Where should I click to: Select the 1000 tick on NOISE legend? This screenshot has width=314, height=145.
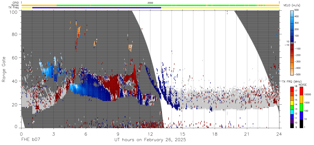(x=307, y=103)
